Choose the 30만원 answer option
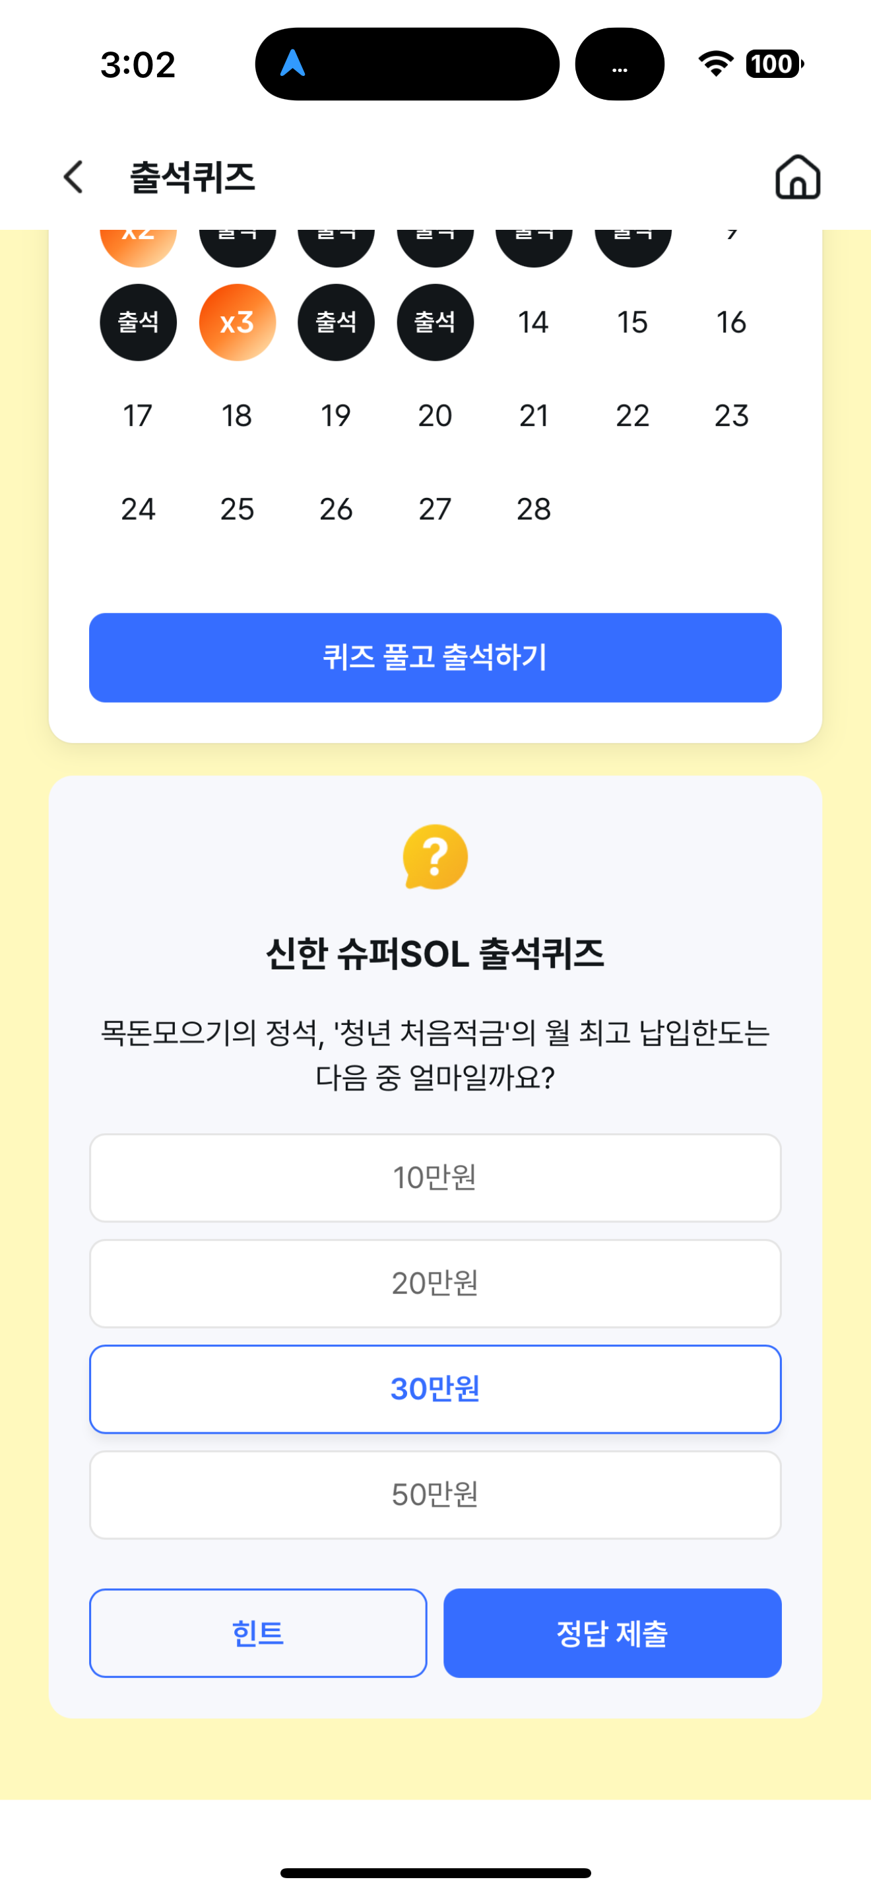Image resolution: width=871 pixels, height=1894 pixels. point(435,1389)
